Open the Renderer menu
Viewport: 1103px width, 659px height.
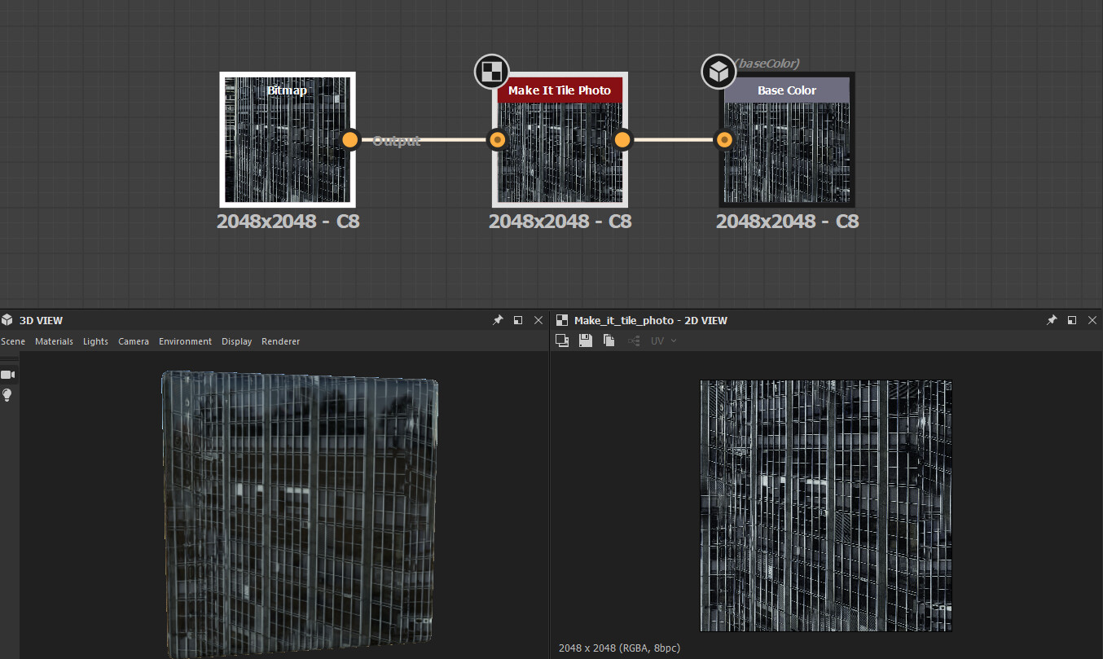[x=280, y=341]
